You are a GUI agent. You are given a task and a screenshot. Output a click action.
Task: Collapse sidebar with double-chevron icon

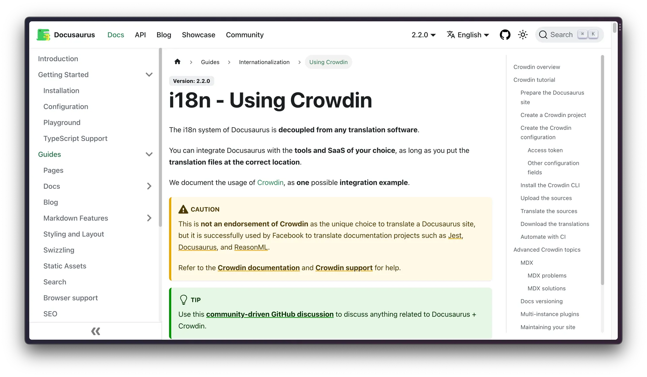tap(96, 331)
